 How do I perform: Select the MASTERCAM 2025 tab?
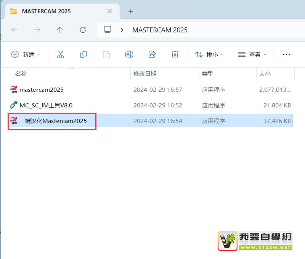[46, 11]
